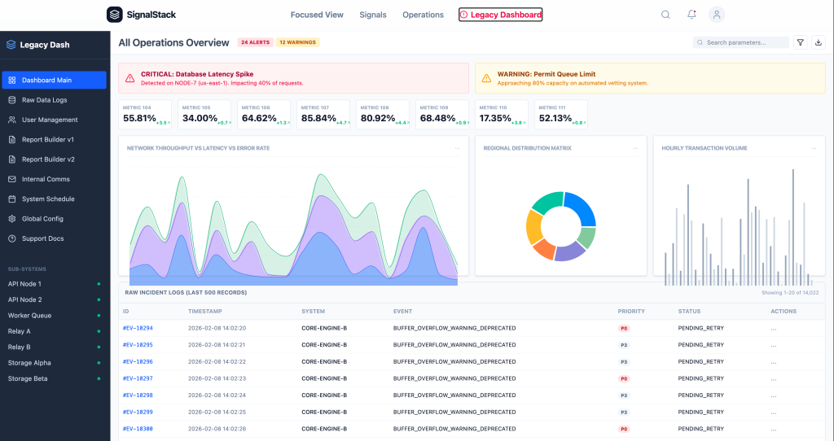The image size is (834, 441).
Task: Open Internal Comms in the sidebar
Action: [46, 179]
